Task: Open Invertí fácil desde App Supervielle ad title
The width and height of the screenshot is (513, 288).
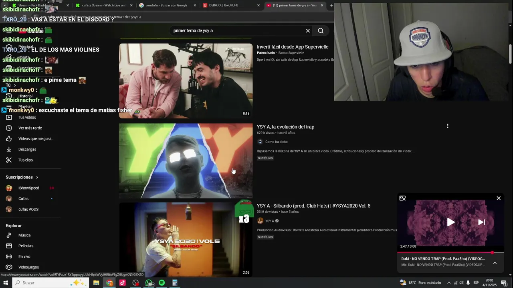Action: [x=293, y=47]
